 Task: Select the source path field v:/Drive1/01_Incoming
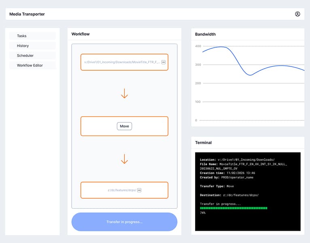(x=124, y=62)
